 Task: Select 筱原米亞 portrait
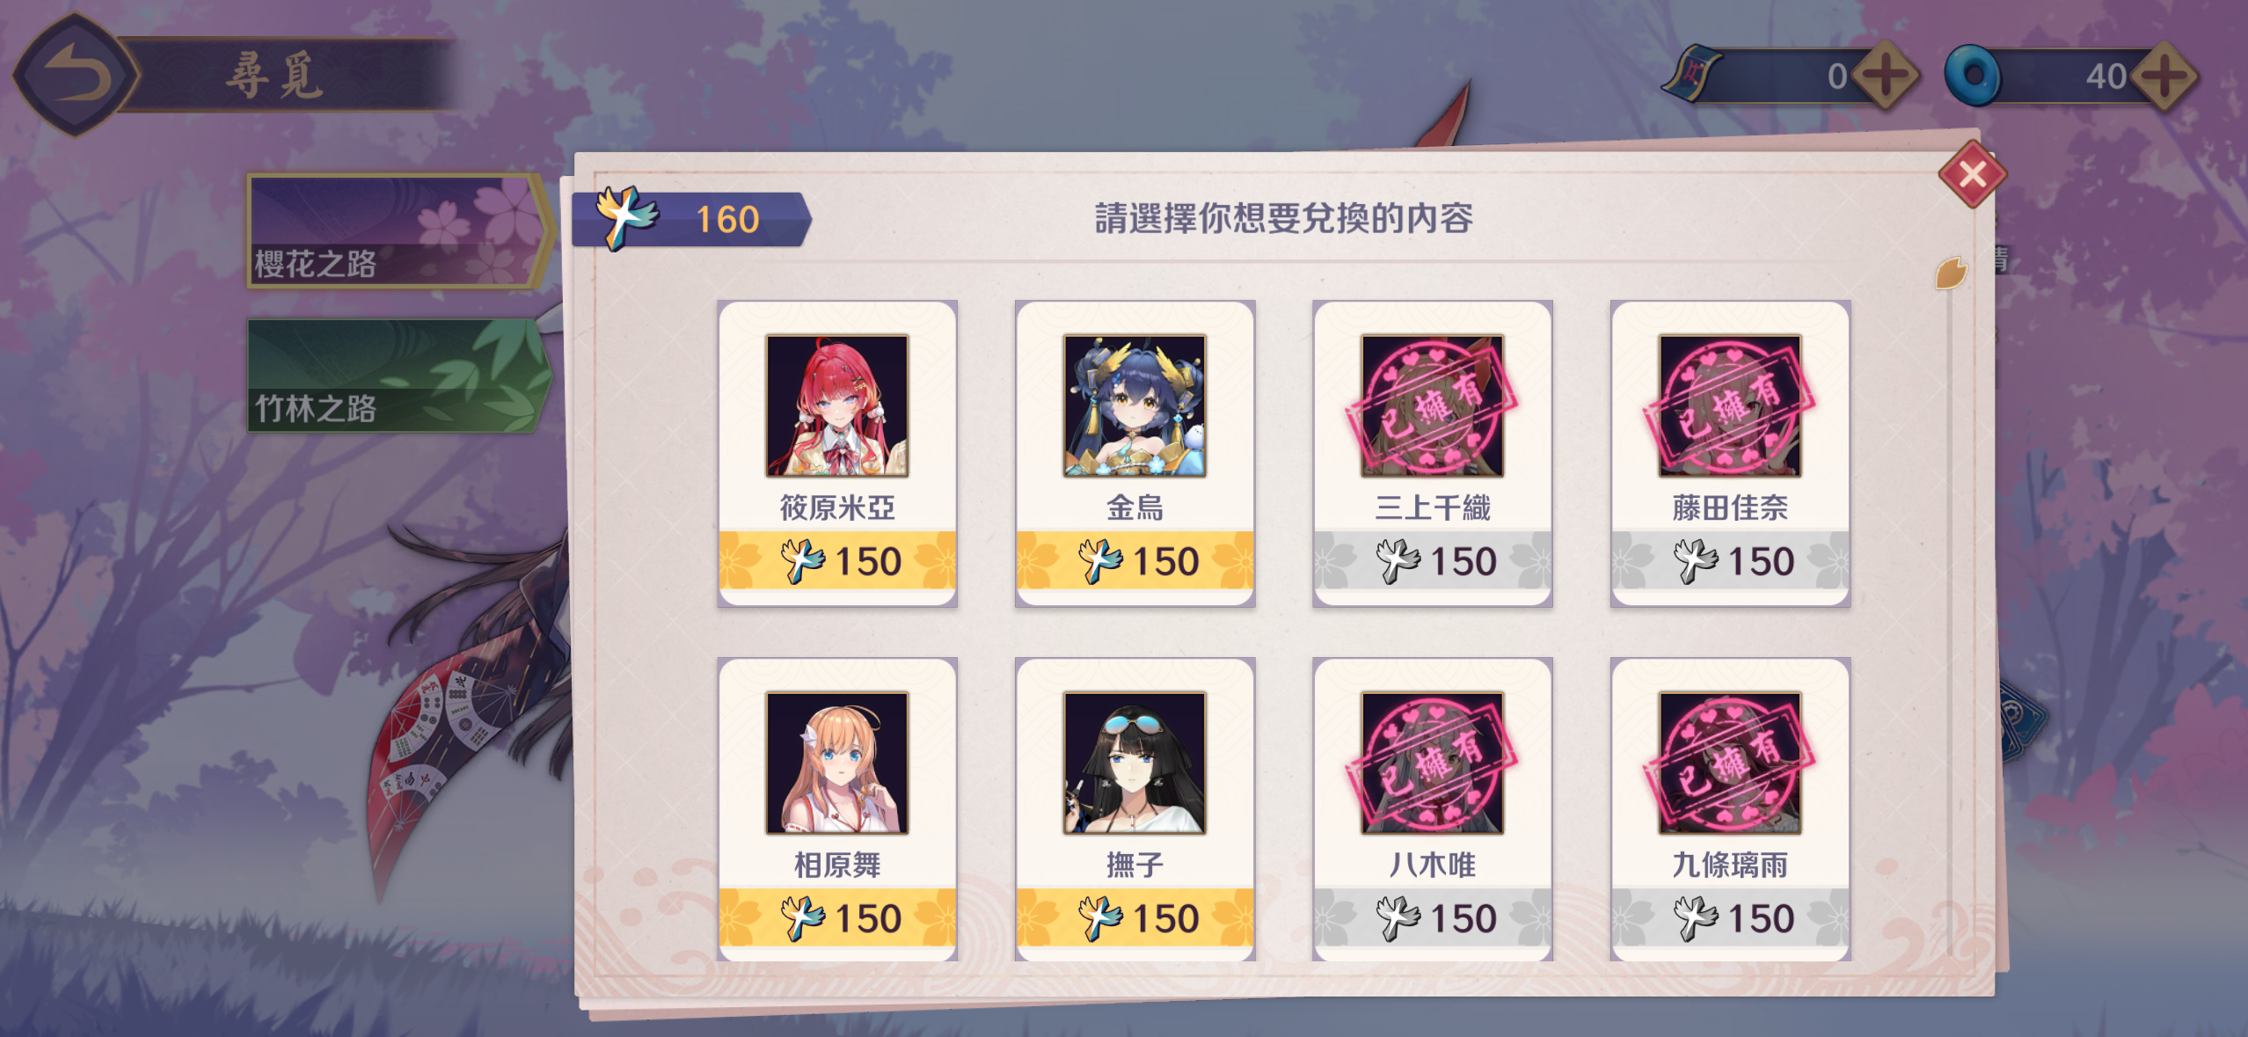pos(837,405)
